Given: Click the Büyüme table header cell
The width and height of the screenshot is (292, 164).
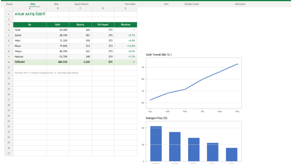Looking at the screenshot, I should pyautogui.click(x=126, y=25).
